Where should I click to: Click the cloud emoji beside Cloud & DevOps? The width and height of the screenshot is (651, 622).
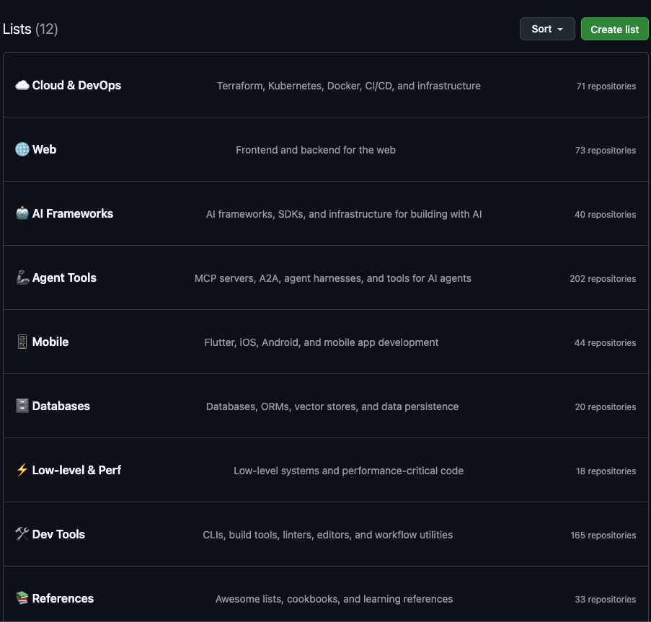(x=22, y=86)
